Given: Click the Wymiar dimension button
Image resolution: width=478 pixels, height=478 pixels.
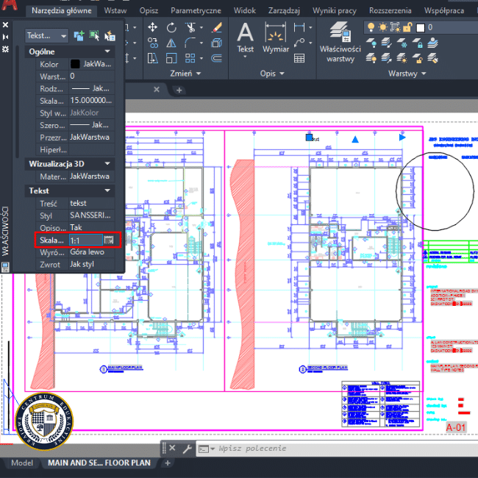Looking at the screenshot, I should pyautogui.click(x=276, y=38).
